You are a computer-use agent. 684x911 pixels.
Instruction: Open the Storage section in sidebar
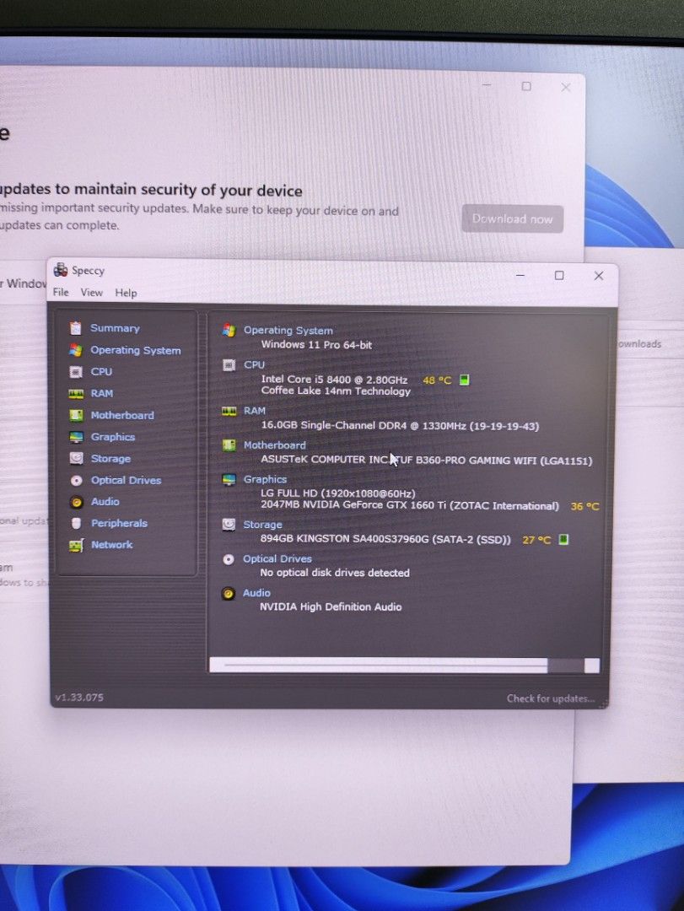coord(111,459)
